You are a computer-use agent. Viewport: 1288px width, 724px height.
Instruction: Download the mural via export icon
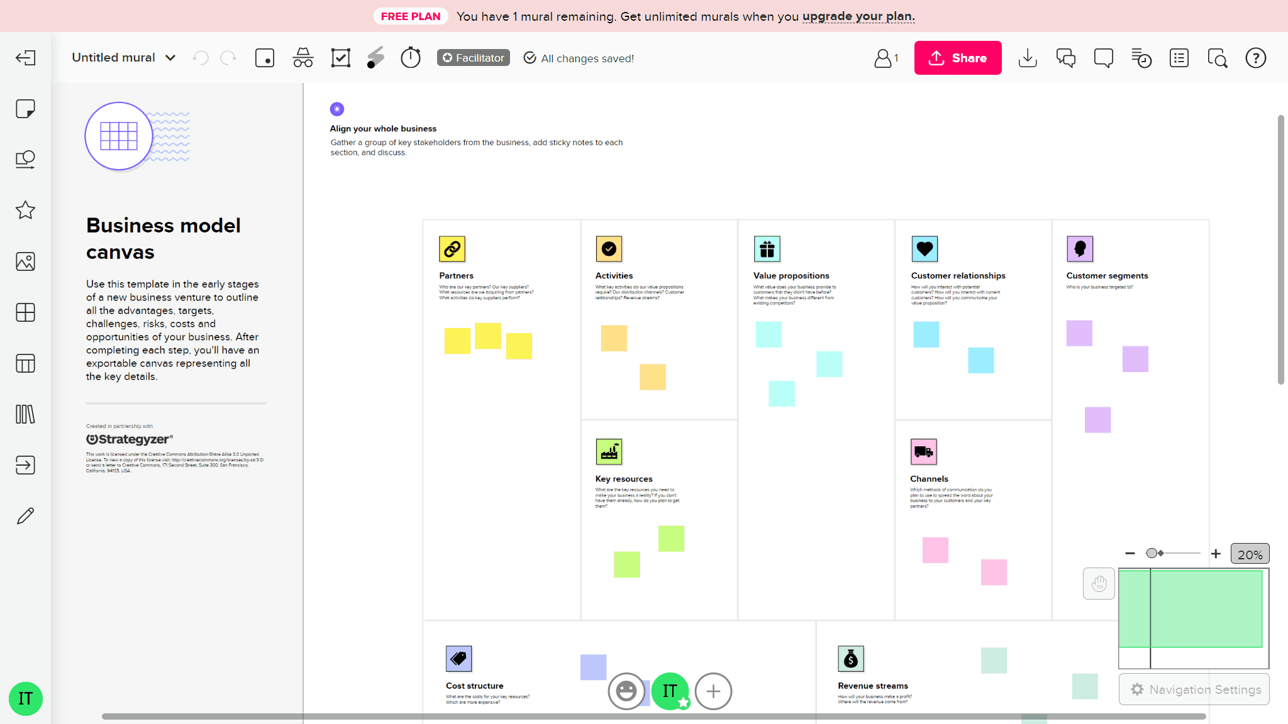[x=1027, y=58]
